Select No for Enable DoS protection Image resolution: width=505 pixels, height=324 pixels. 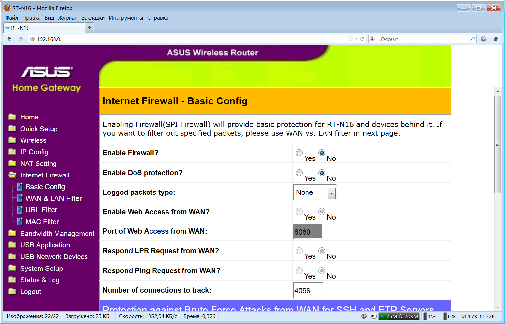(322, 173)
